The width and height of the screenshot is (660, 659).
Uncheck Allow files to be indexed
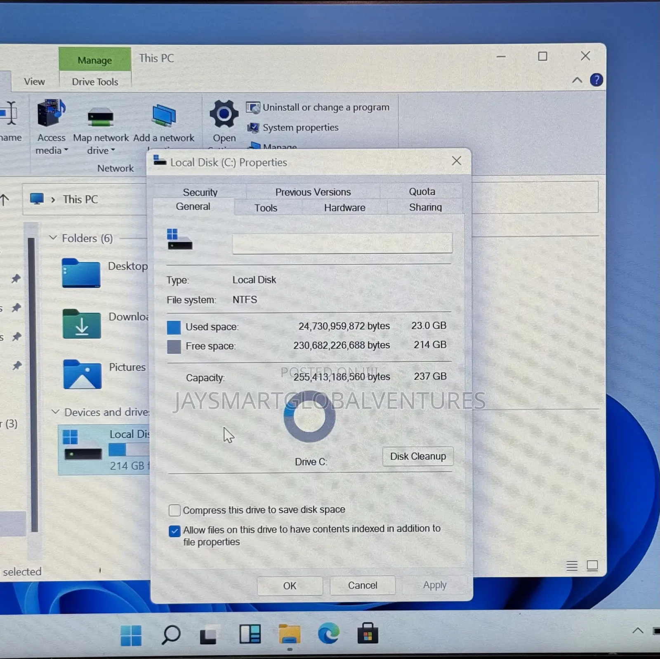coord(174,531)
